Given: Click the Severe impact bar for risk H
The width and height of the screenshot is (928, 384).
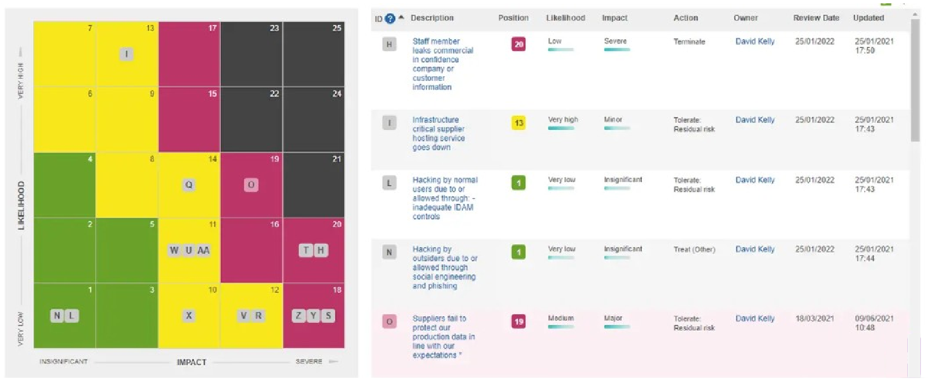Looking at the screenshot, I should 617,50.
